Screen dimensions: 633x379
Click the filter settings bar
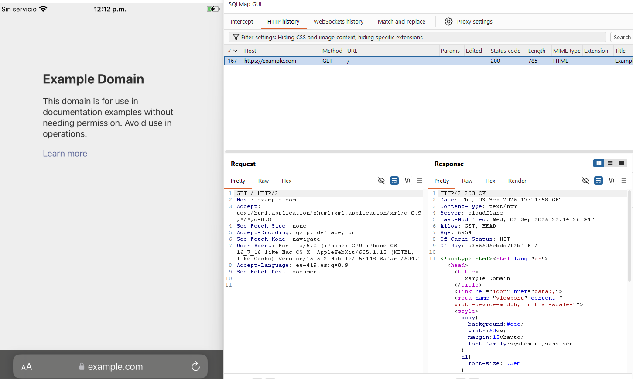point(417,37)
